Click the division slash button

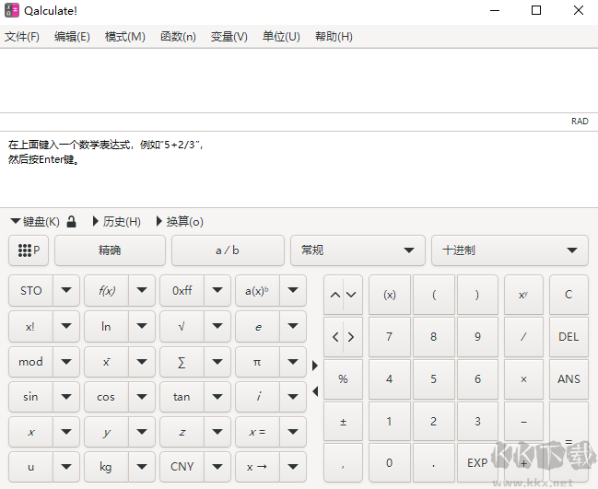point(523,337)
